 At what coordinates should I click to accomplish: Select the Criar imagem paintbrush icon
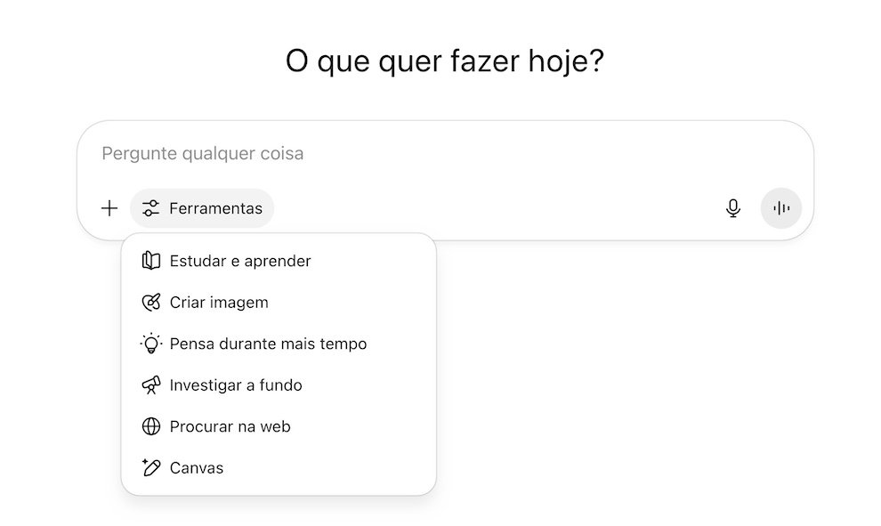151,303
